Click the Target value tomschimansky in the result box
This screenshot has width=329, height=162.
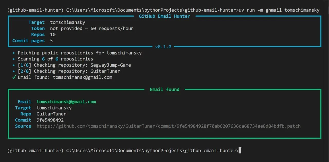(x=54, y=108)
